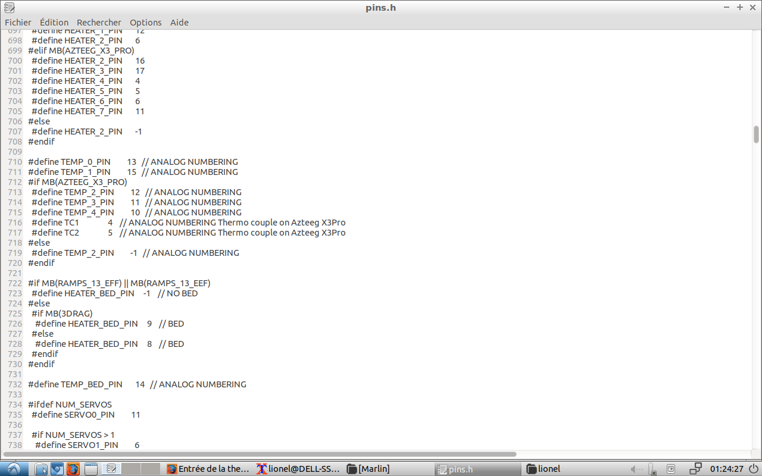Launch Chromium browser from the panel
The image size is (762, 476).
coord(57,469)
